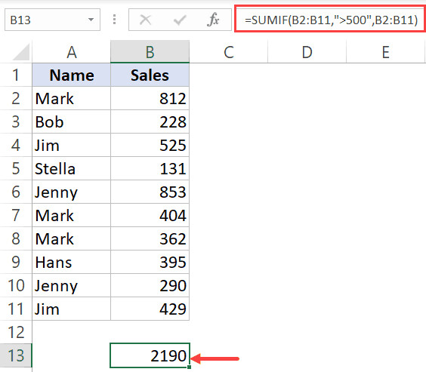426x372 pixels.
Task: Click the Sales header cell
Action: tap(150, 75)
